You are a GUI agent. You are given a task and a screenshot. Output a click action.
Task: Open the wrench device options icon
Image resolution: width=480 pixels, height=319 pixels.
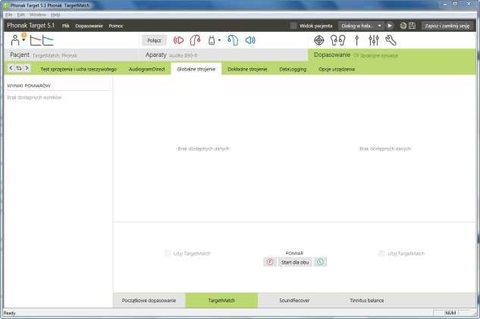(391, 40)
